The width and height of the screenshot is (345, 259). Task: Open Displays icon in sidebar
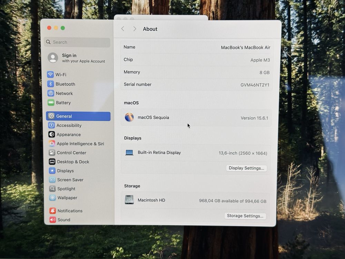click(52, 171)
